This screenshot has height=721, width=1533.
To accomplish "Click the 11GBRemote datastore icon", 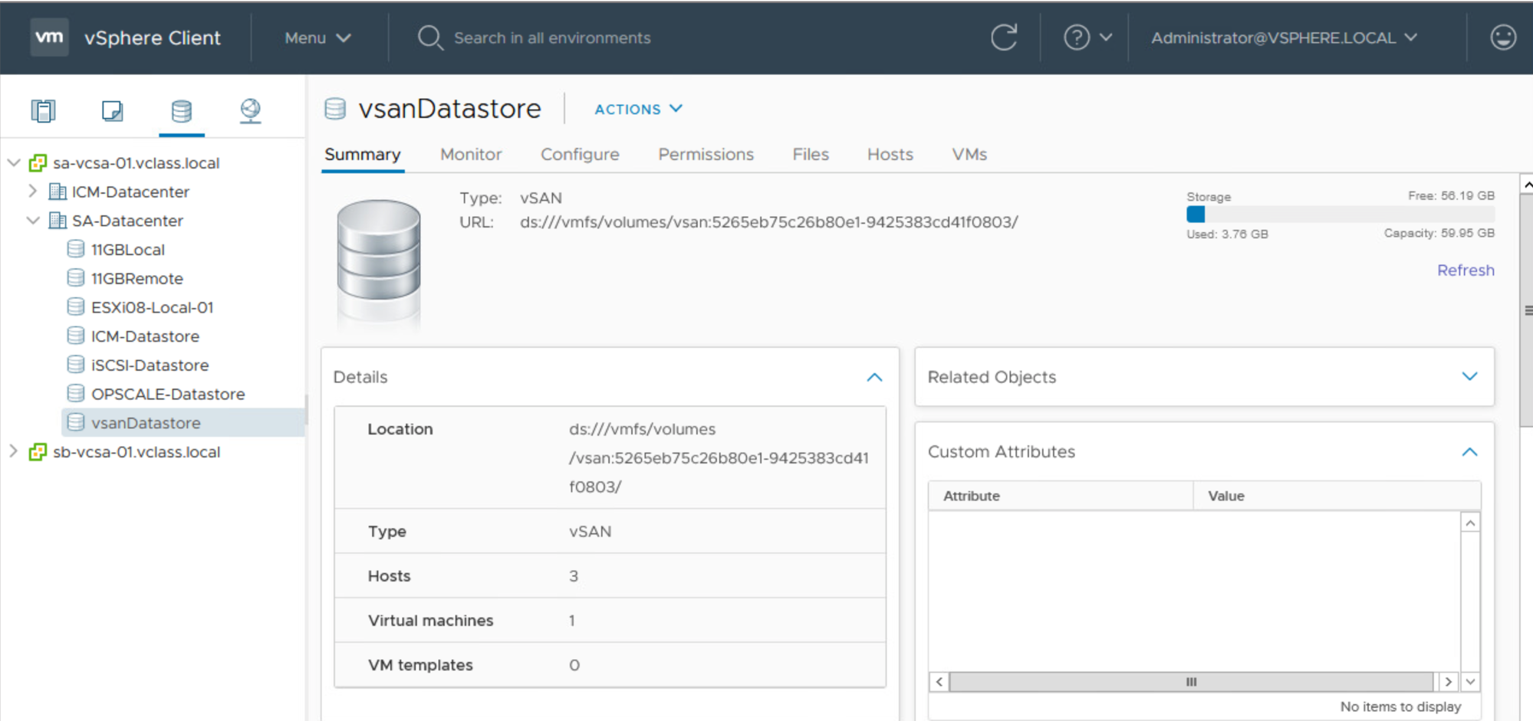I will tap(76, 278).
